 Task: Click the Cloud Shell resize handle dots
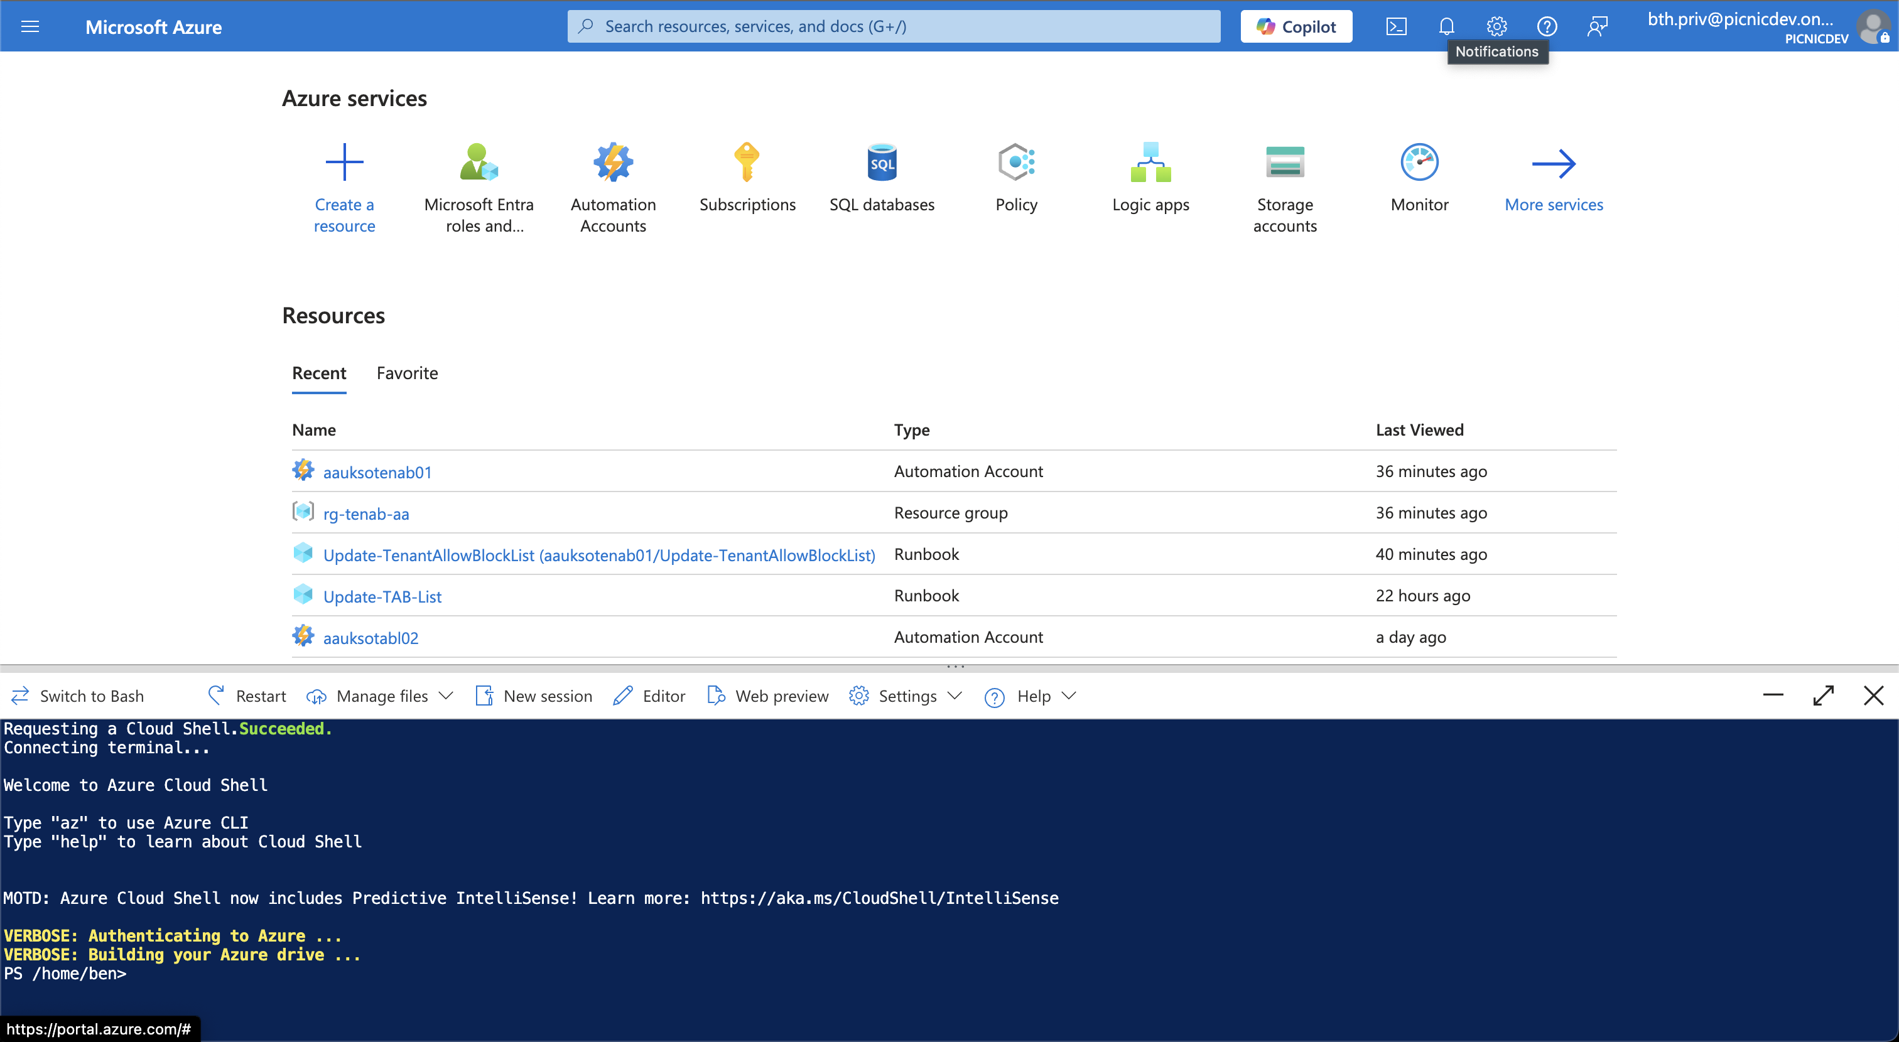[955, 666]
